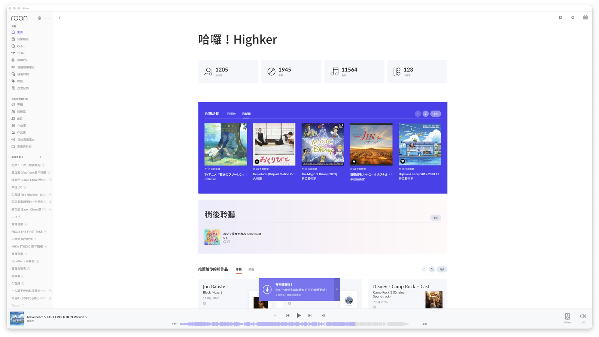Viewport: 599px width, 337px height.
Task: Go to 主頁 home in sidebar
Action: tap(20, 32)
